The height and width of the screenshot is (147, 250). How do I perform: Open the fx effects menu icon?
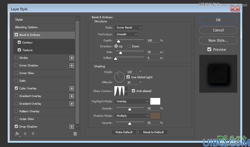(17, 134)
